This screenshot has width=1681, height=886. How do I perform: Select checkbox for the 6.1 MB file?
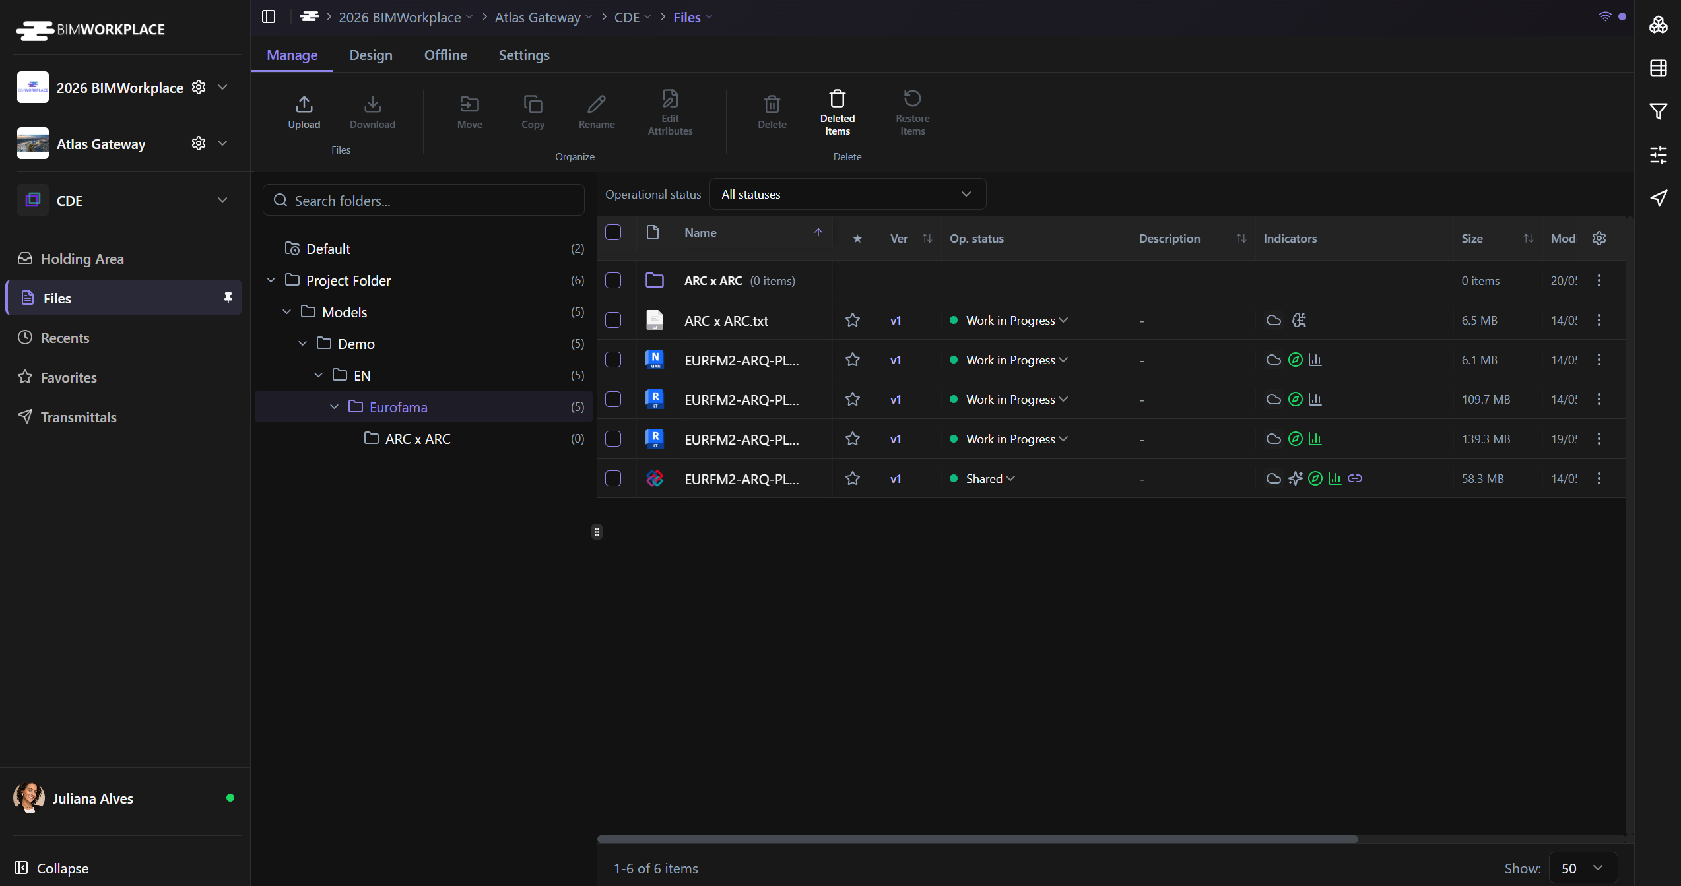coord(613,360)
